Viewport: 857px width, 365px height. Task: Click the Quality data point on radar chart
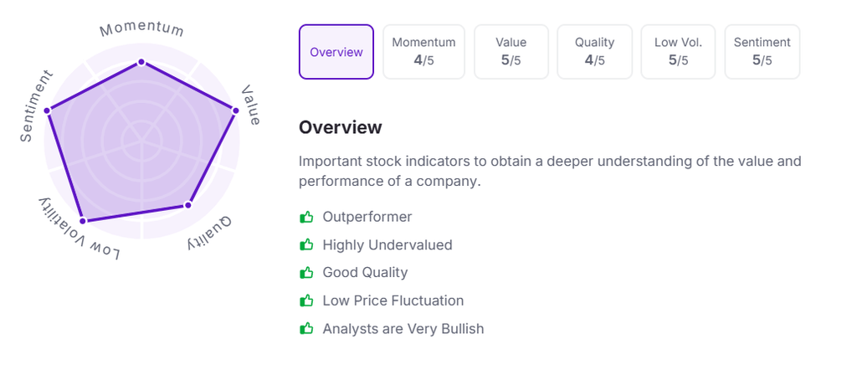coord(188,204)
